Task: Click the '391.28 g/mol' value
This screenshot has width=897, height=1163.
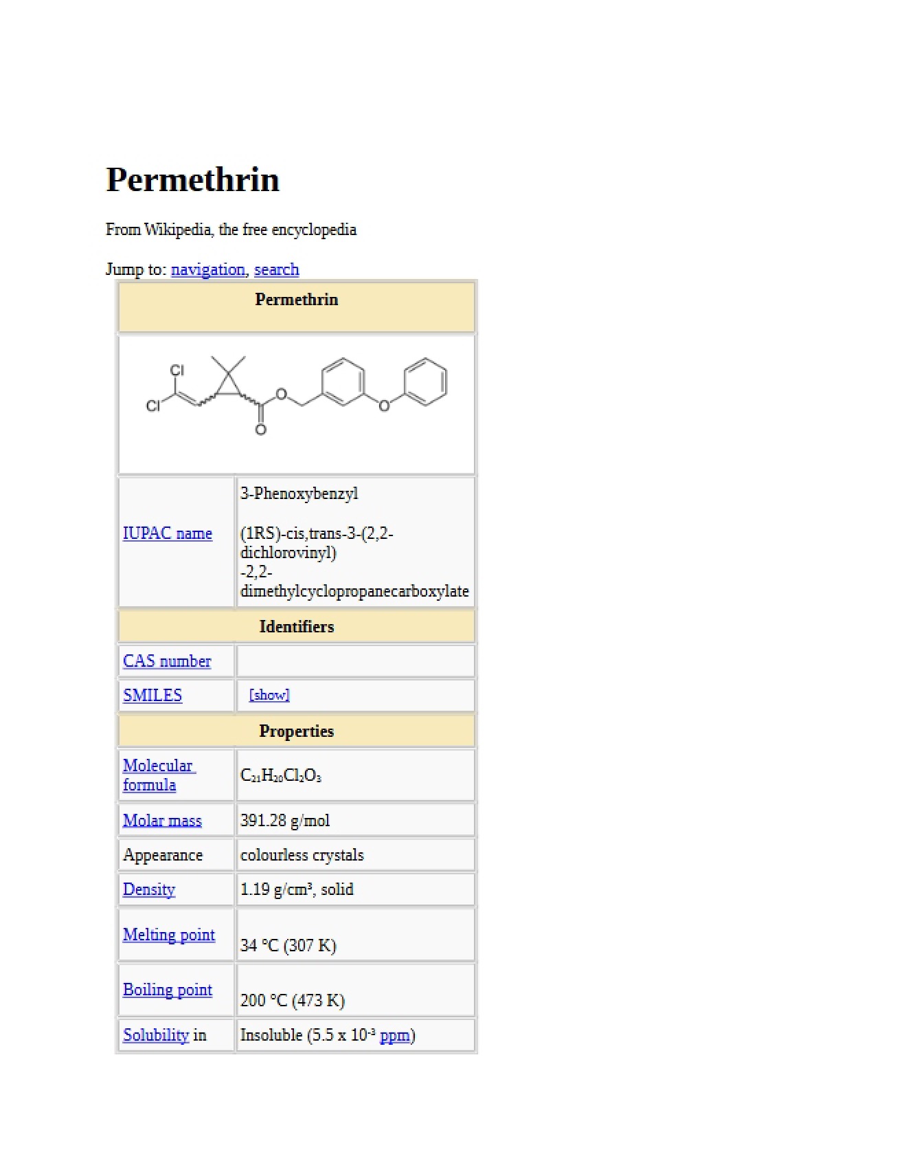Action: pos(285,821)
